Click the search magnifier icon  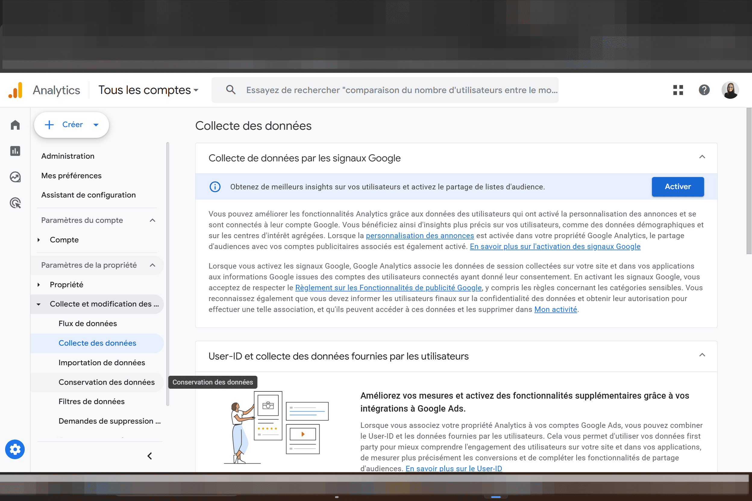[230, 90]
